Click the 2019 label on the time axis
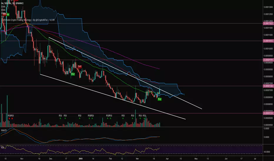 (80, 159)
